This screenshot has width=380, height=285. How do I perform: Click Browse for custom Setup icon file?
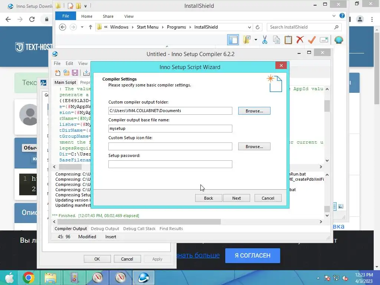click(x=254, y=146)
